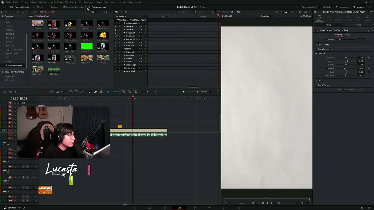
Task: Toggle the Zoom X curve display
Action: 116,27
